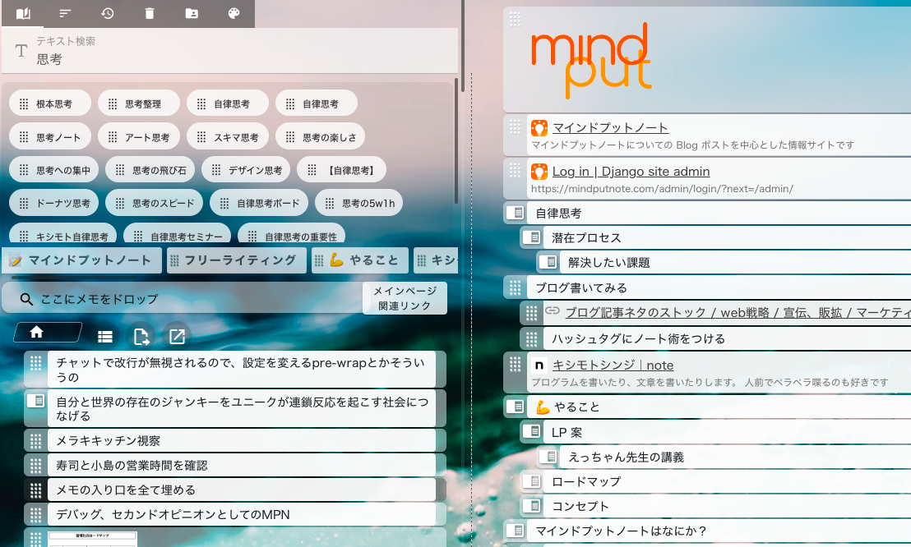Image resolution: width=911 pixels, height=547 pixels.
Task: Focus the テキスト検索 search field
Action: (x=238, y=59)
